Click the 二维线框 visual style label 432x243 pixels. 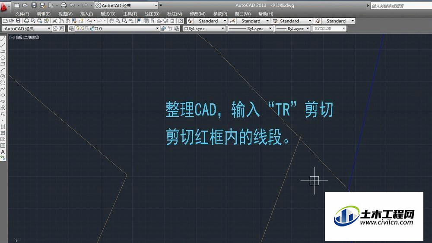click(x=31, y=37)
